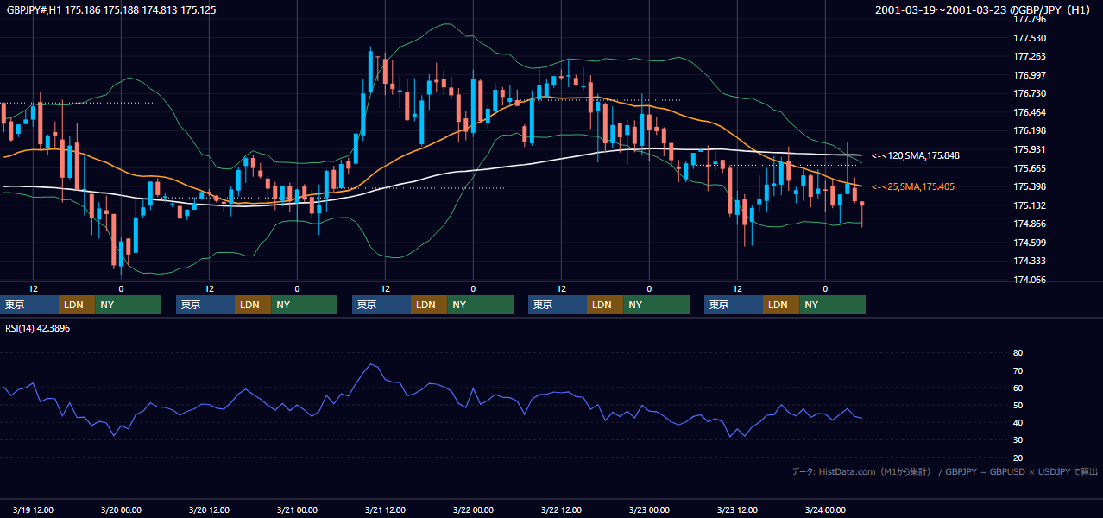
Task: Click RSI scale value 80
Action: coord(1018,353)
